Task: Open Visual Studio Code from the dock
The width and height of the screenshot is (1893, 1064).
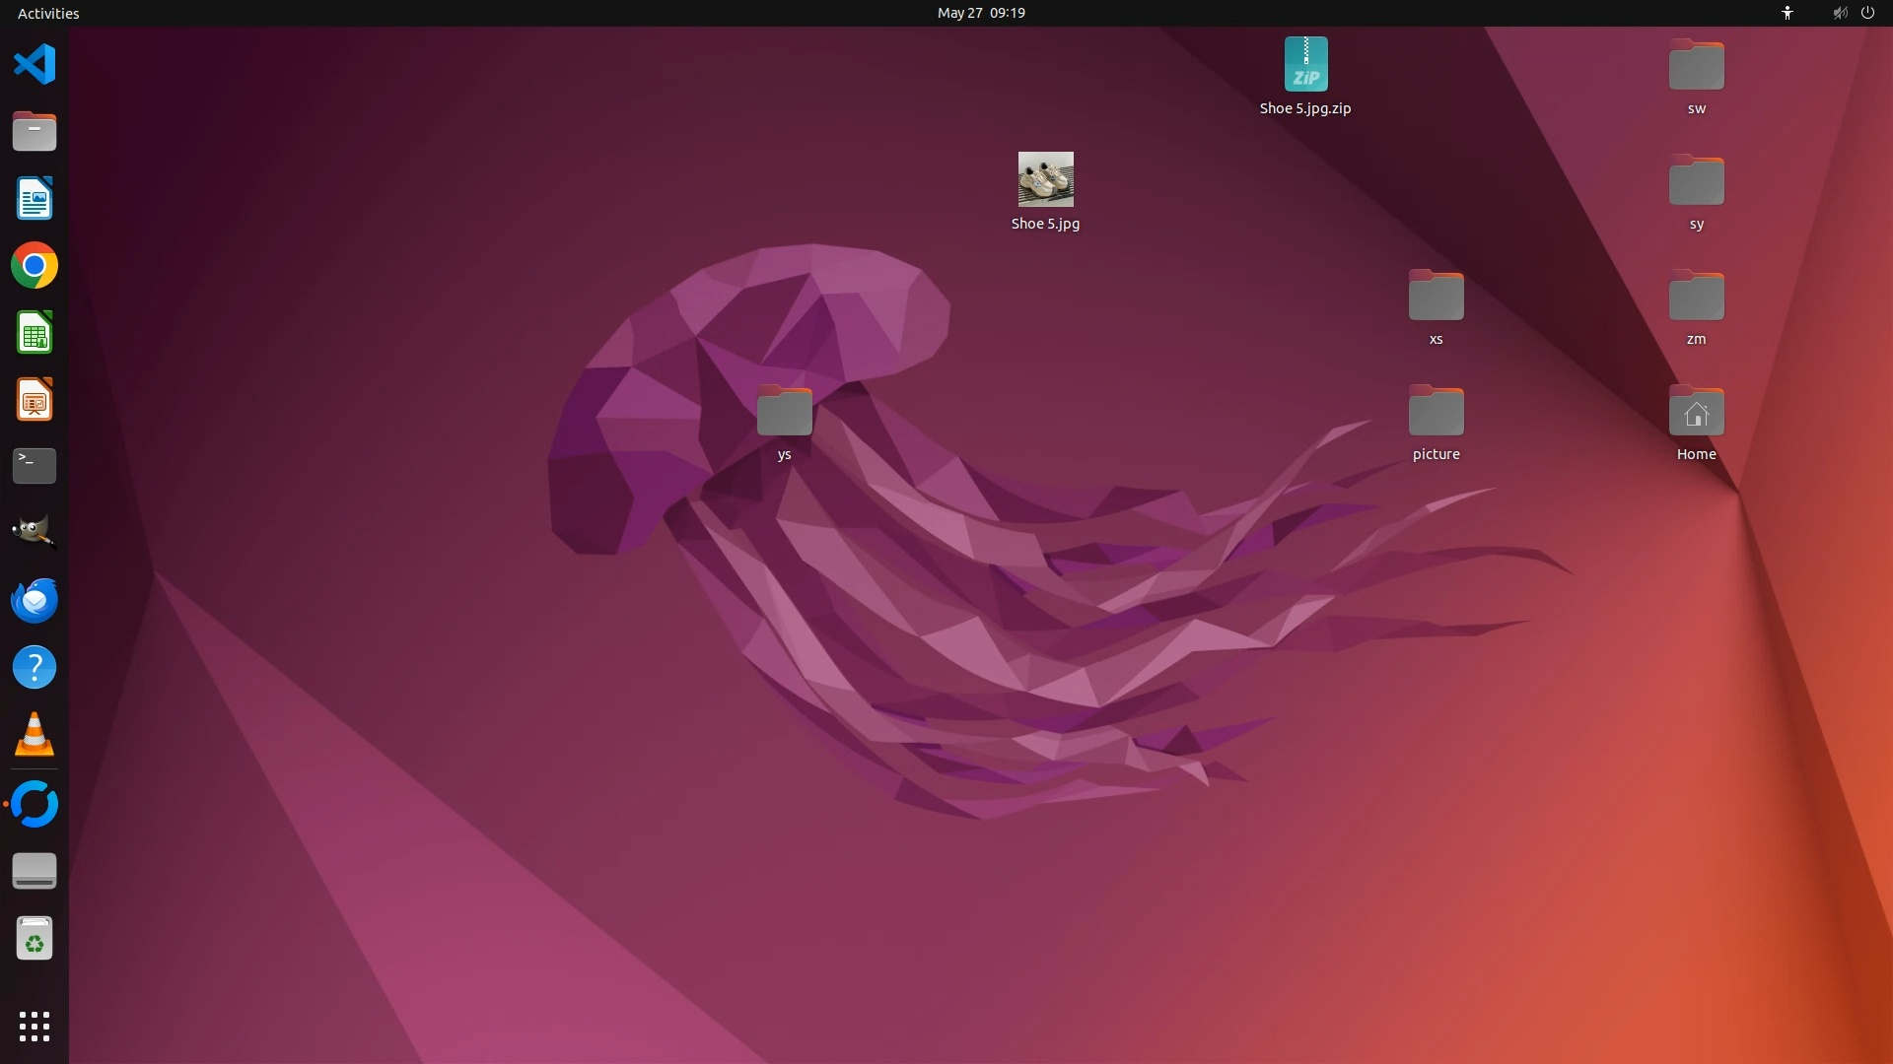Action: coord(35,65)
